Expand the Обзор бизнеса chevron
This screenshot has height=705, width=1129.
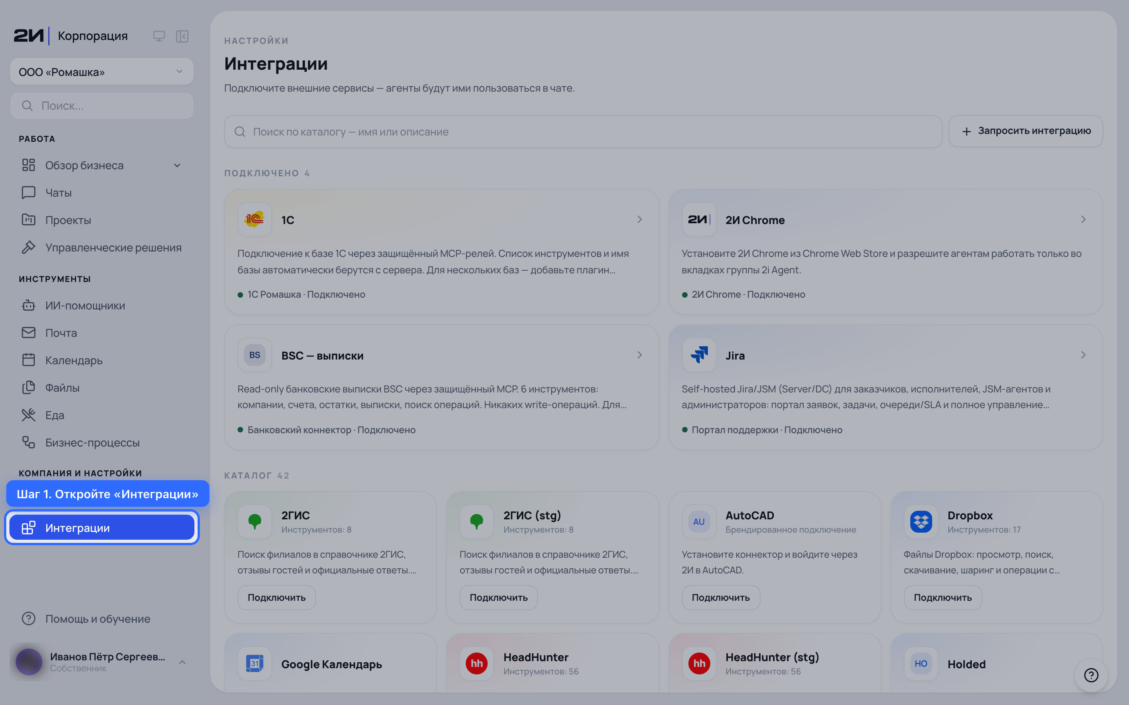pos(177,165)
